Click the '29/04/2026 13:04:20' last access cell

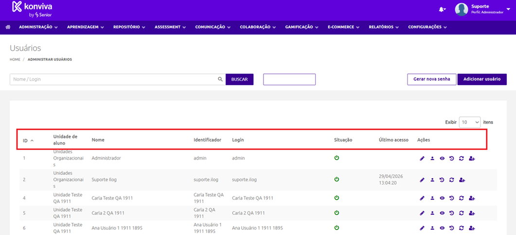pyautogui.click(x=391, y=180)
